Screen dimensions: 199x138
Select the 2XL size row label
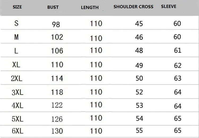click(x=16, y=78)
